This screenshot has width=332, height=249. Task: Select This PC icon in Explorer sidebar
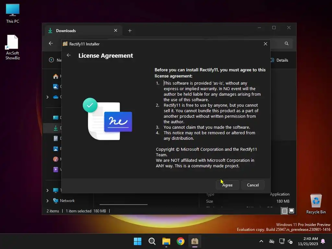click(x=56, y=190)
